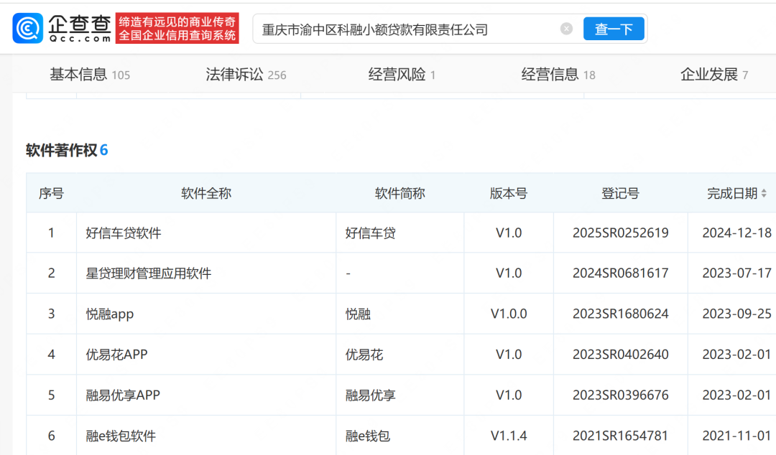The width and height of the screenshot is (776, 455).
Task: Click the short name 悦融
Action: click(x=358, y=314)
